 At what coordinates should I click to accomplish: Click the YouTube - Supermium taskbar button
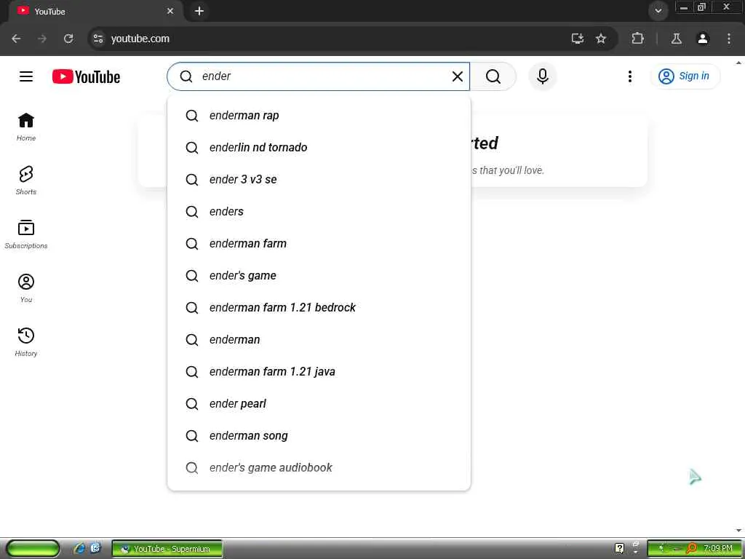(167, 549)
